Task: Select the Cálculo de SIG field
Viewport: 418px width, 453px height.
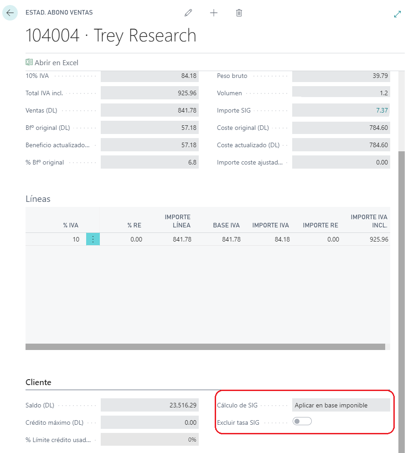Action: pos(341,405)
